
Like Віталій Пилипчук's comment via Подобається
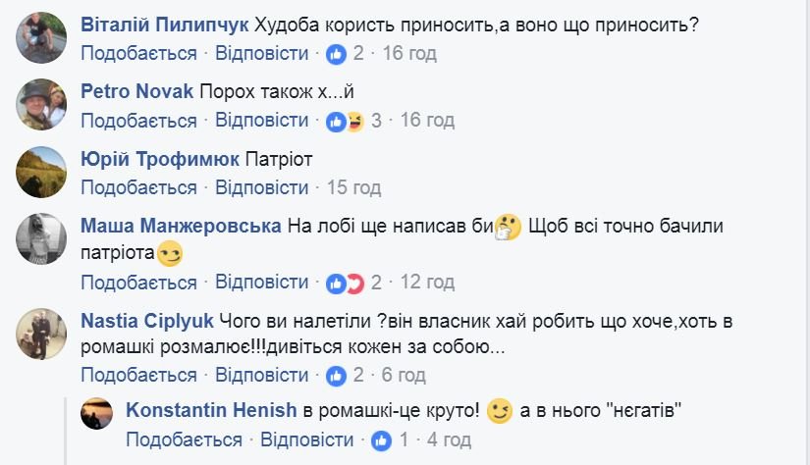pos(138,53)
